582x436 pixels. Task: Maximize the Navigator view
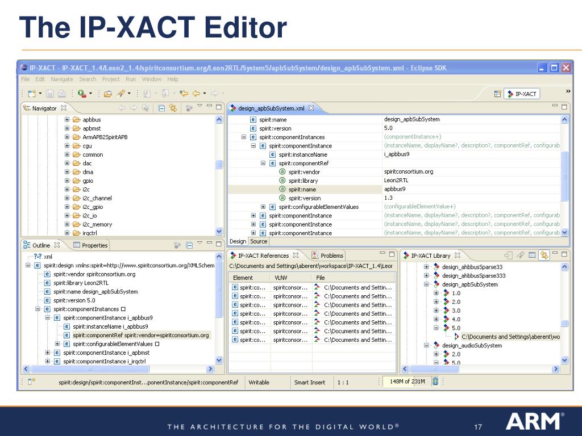pyautogui.click(x=219, y=107)
